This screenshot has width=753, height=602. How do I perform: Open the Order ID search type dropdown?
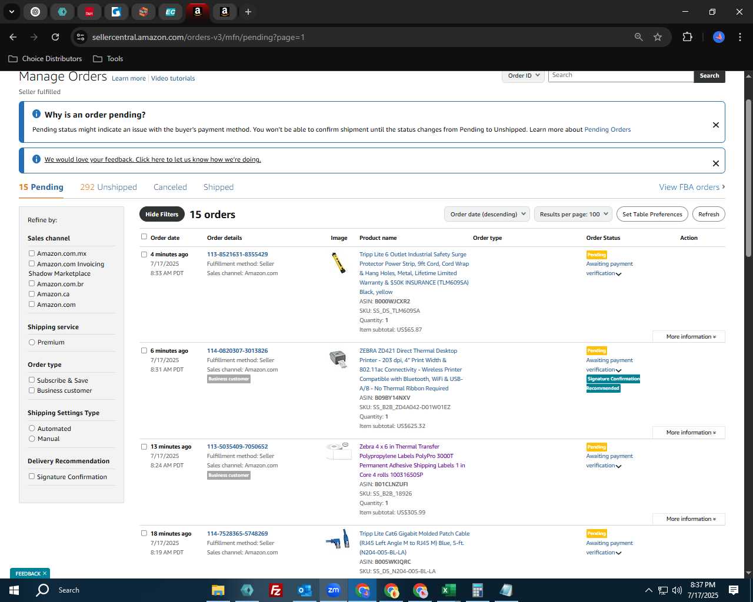(523, 75)
